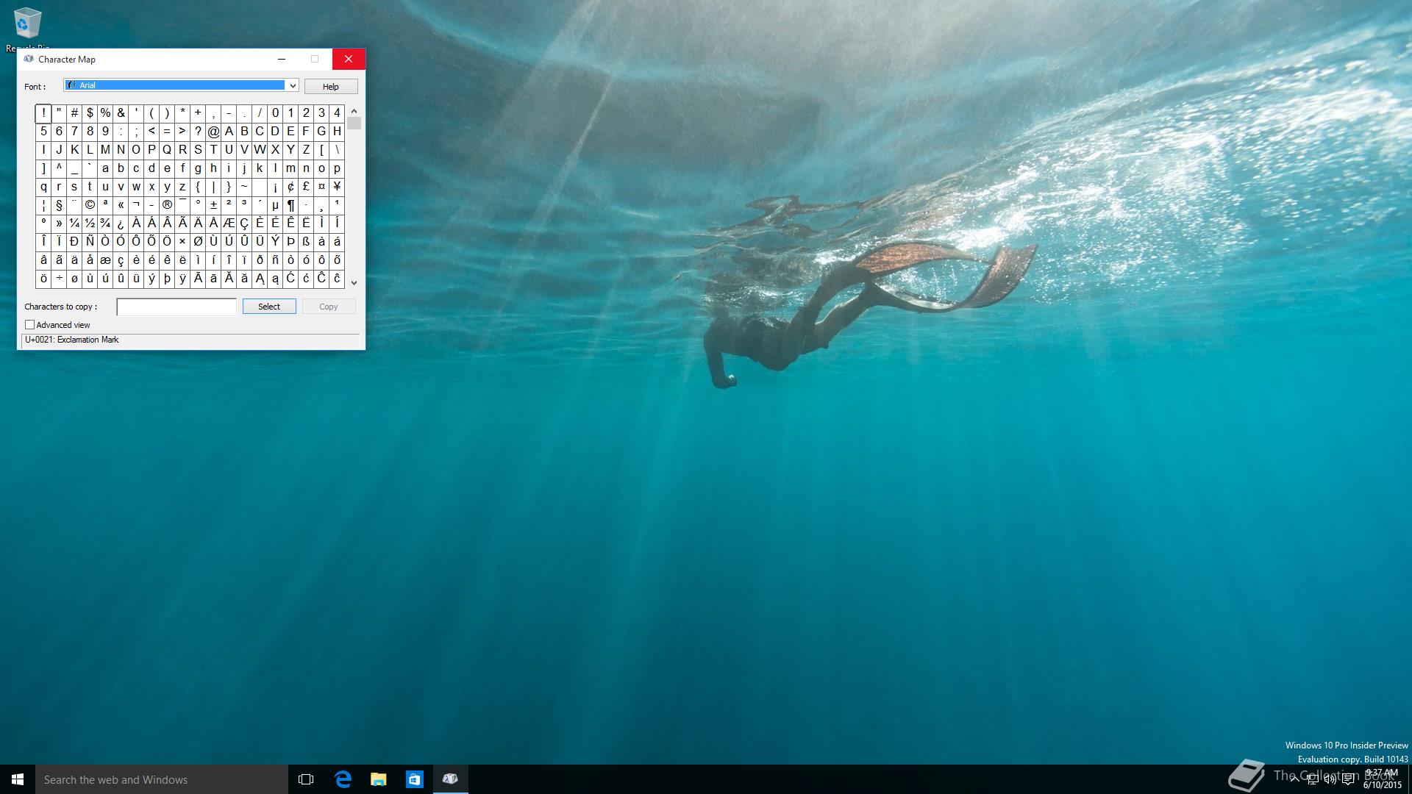Select the dollar sign character
Screen dimensions: 1412x794
(90, 113)
